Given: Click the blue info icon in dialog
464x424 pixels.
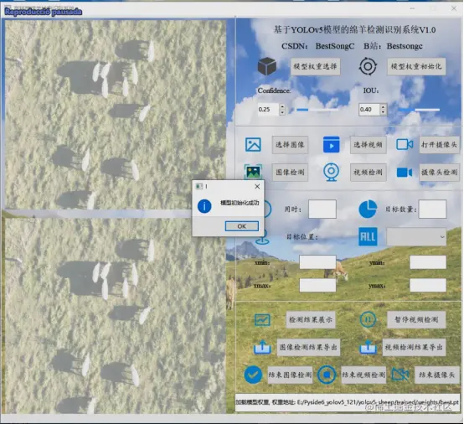Looking at the screenshot, I should click(x=204, y=206).
